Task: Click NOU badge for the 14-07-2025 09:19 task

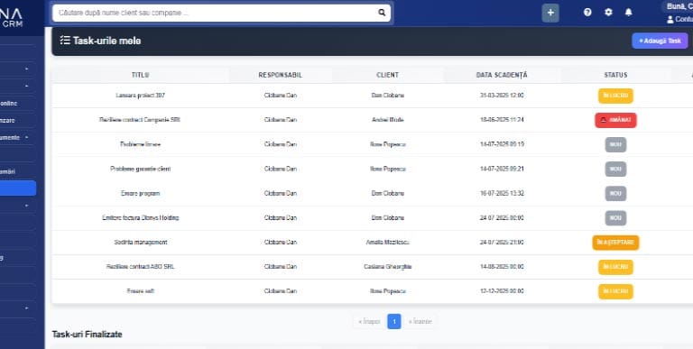Action: tap(615, 144)
